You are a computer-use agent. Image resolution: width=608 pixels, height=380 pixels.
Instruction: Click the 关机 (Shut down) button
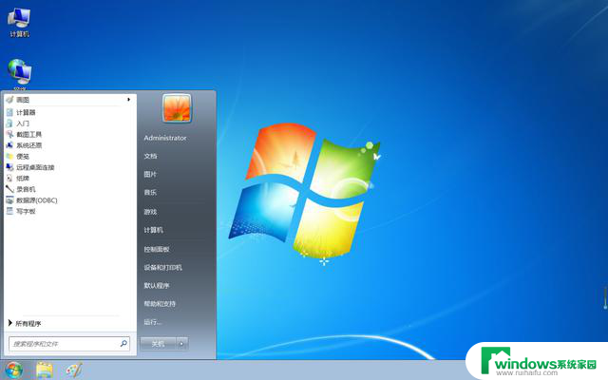[159, 344]
